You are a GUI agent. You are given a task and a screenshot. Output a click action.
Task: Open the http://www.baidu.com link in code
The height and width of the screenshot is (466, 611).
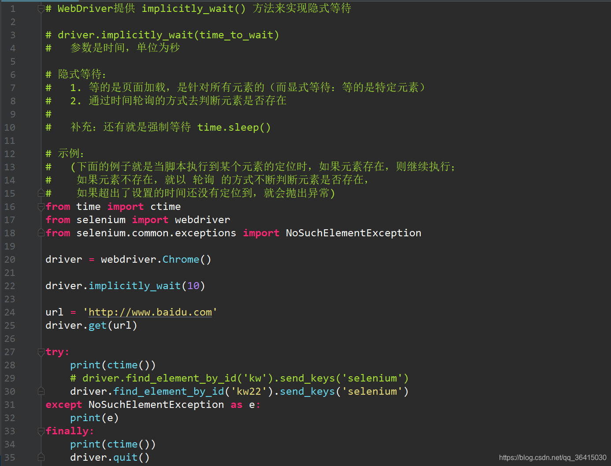(x=150, y=312)
